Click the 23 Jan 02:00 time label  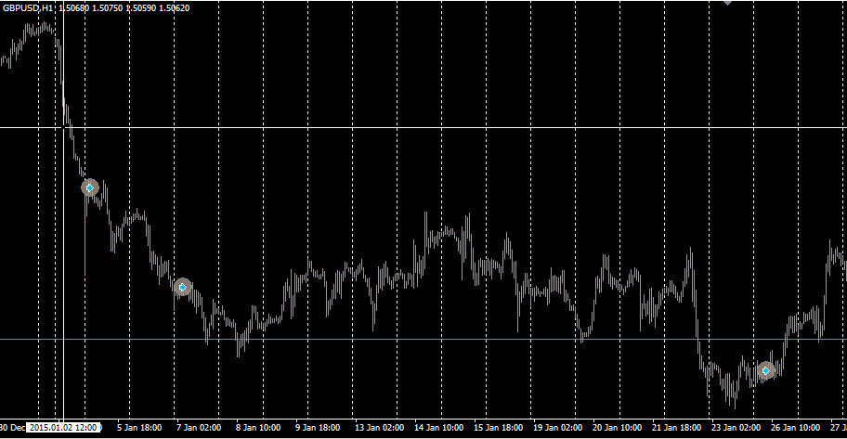click(x=736, y=428)
